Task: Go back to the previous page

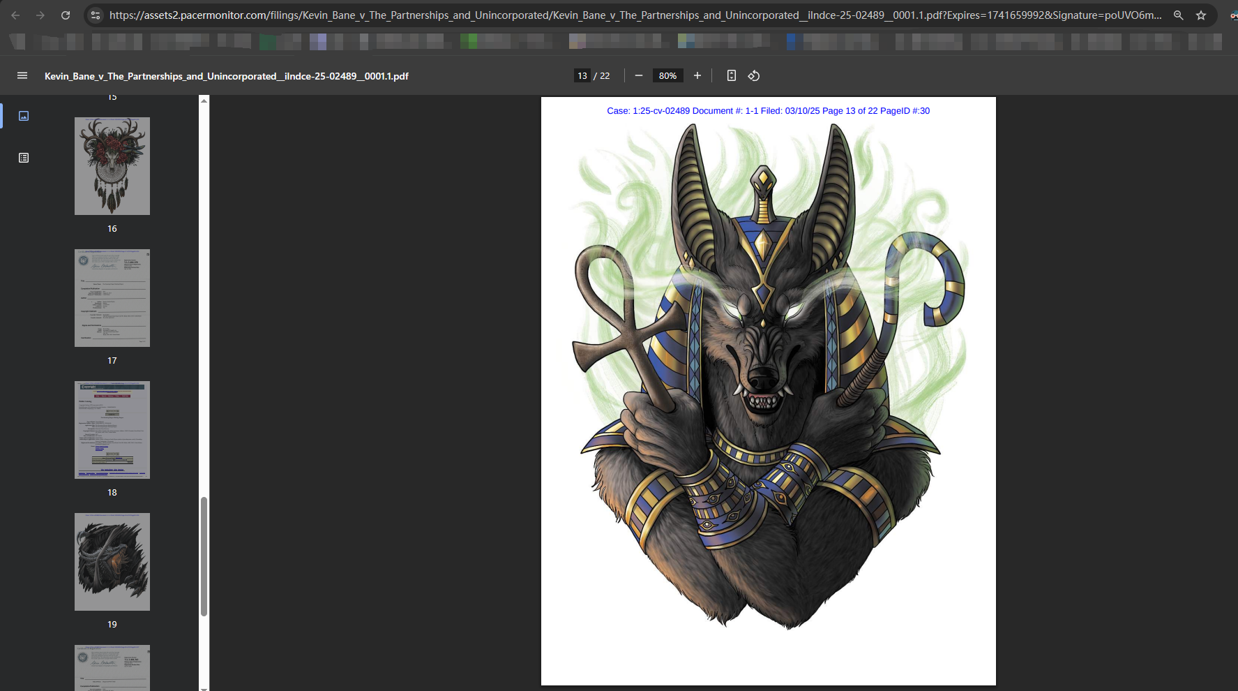Action: [x=15, y=15]
